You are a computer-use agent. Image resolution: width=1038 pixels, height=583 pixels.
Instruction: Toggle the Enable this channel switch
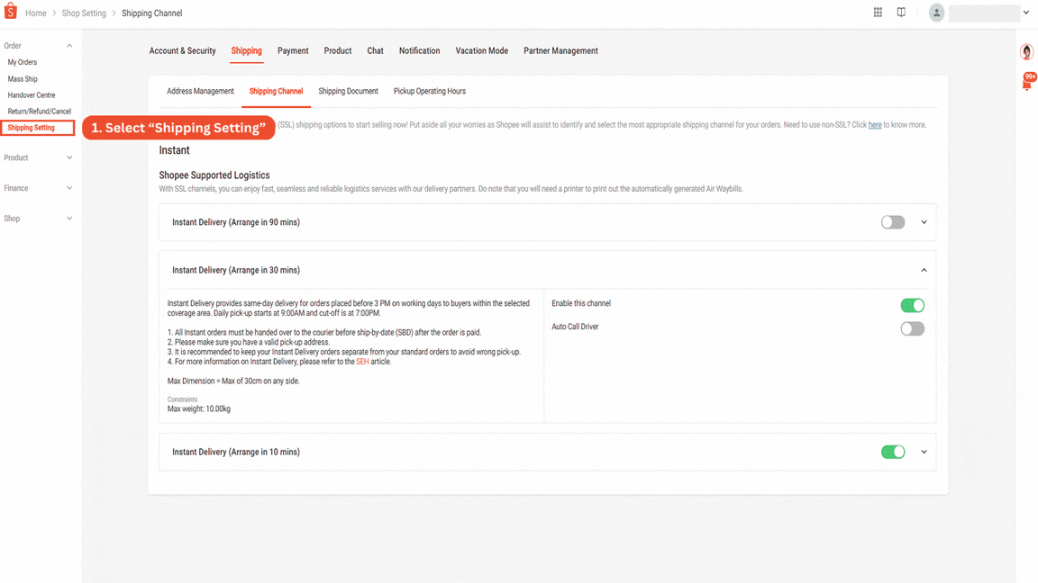(912, 305)
